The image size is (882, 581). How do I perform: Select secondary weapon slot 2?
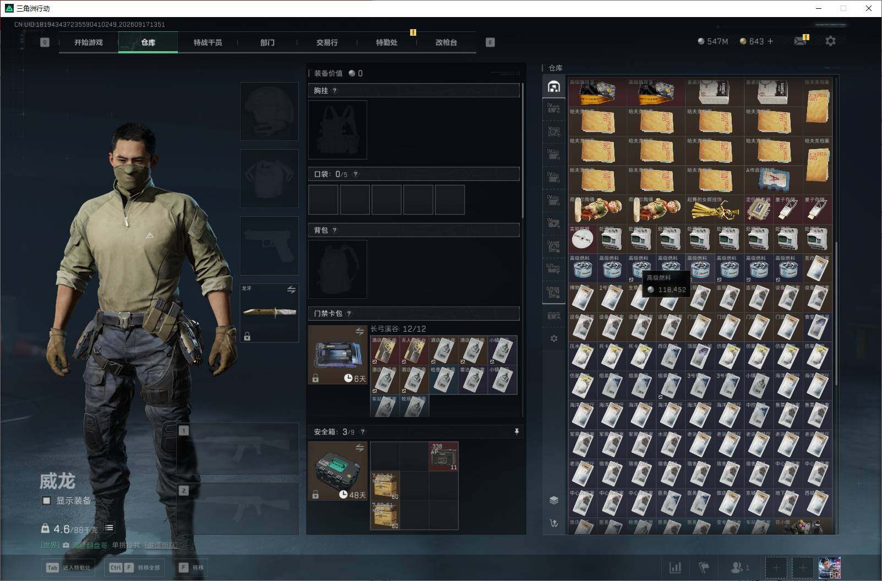(238, 509)
